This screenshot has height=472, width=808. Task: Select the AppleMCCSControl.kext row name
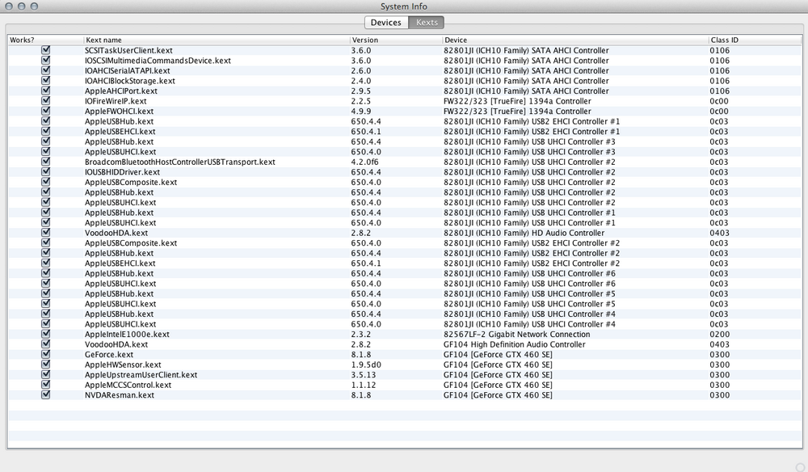(x=128, y=386)
